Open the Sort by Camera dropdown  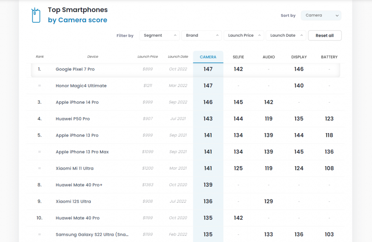pyautogui.click(x=321, y=15)
